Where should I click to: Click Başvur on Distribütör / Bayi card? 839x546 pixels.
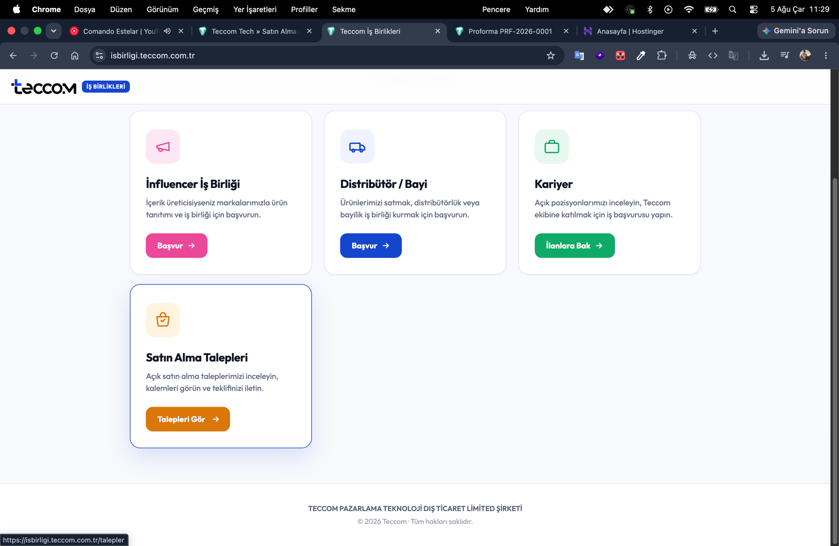(371, 245)
